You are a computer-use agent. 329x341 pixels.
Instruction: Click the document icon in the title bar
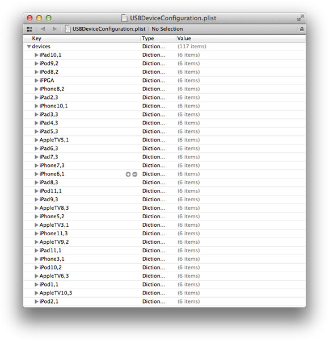pos(124,18)
